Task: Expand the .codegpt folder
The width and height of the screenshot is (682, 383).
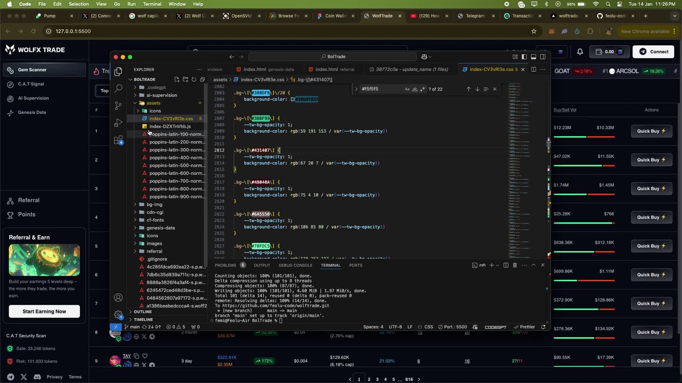Action: coord(156,87)
